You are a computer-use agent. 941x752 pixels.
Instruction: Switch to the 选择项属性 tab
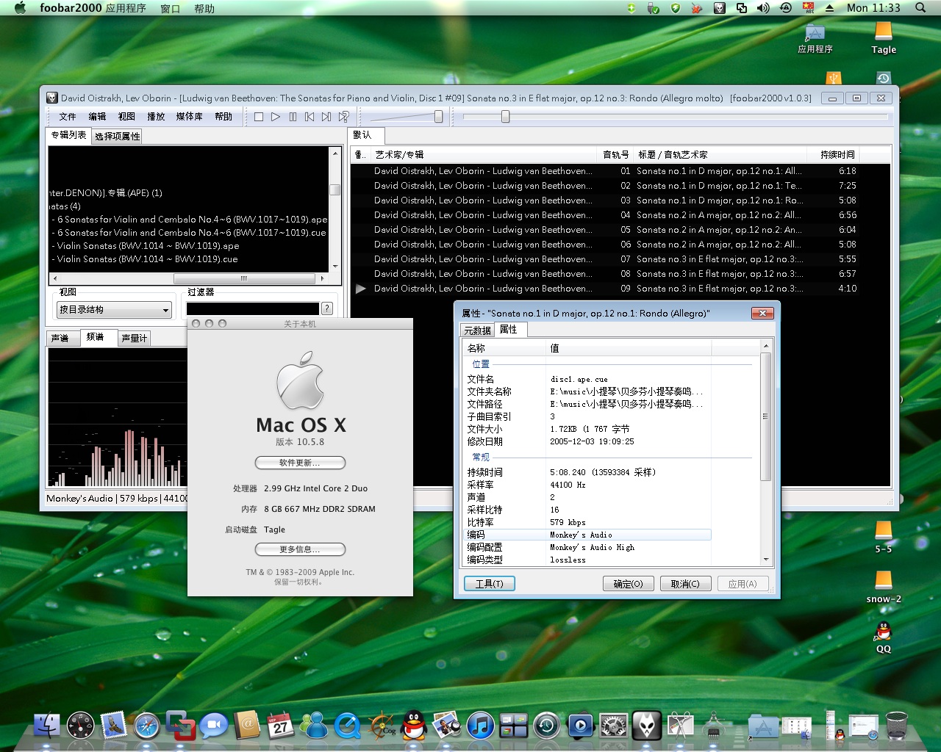117,136
